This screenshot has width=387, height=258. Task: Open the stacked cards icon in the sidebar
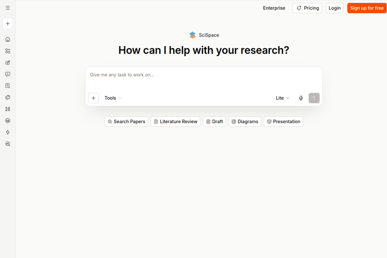click(8, 97)
